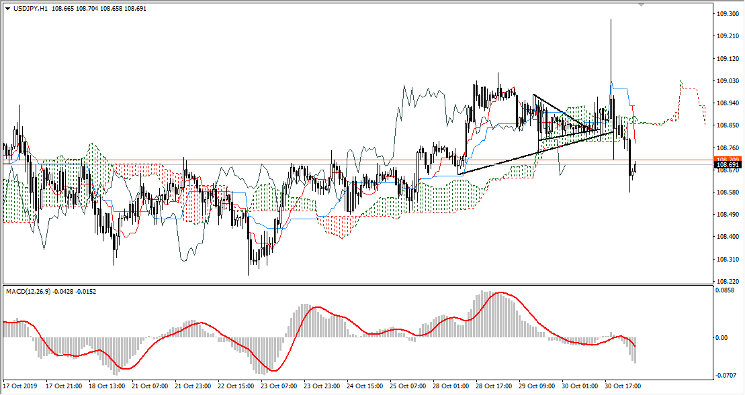Click the OHLC quote 108.665 108.704 108.658 108.691
The image size is (745, 395).
tap(99, 9)
